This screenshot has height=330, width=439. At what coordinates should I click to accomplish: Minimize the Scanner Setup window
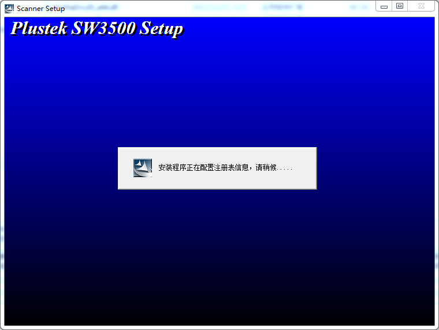coord(384,6)
